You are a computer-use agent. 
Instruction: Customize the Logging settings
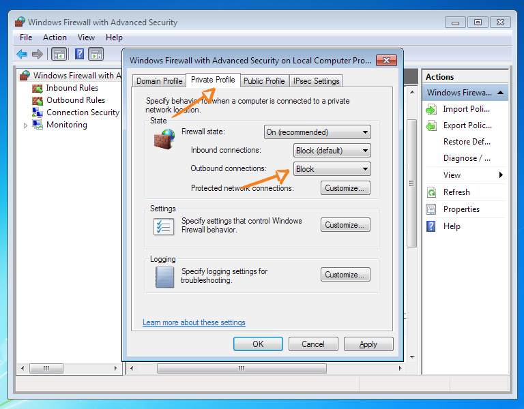point(345,275)
